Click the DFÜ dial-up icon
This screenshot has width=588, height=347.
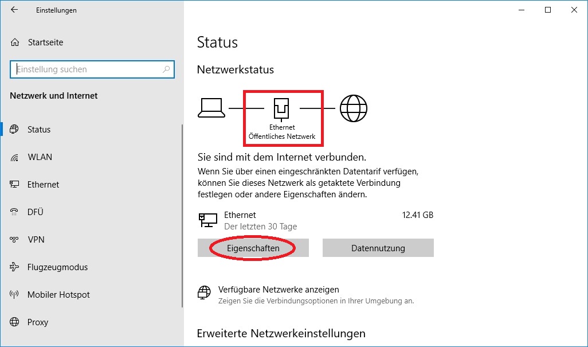(x=15, y=212)
